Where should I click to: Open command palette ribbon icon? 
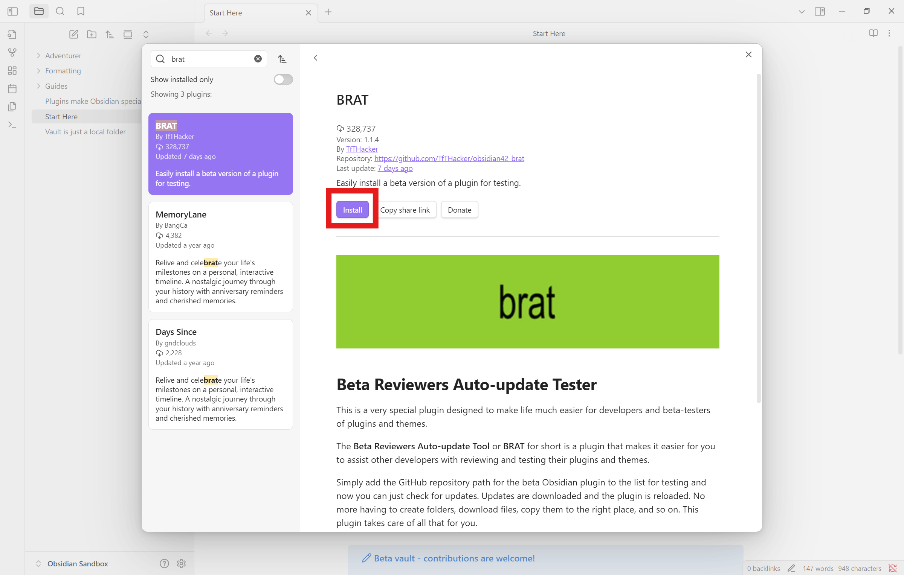pos(12,125)
